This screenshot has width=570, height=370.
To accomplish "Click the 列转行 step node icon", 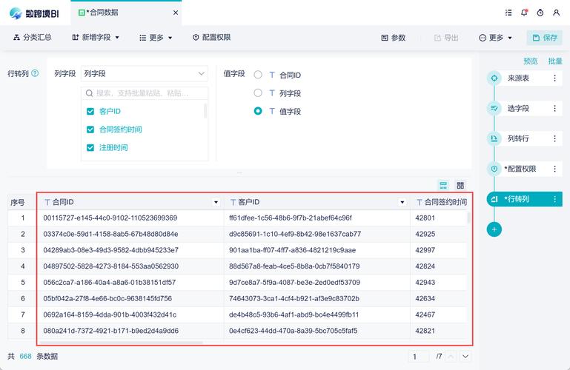I will click(494, 138).
